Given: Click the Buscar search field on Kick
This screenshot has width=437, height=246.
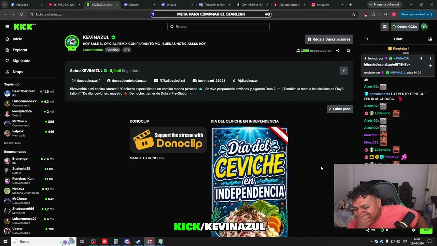Looking at the screenshot, I should tap(218, 27).
